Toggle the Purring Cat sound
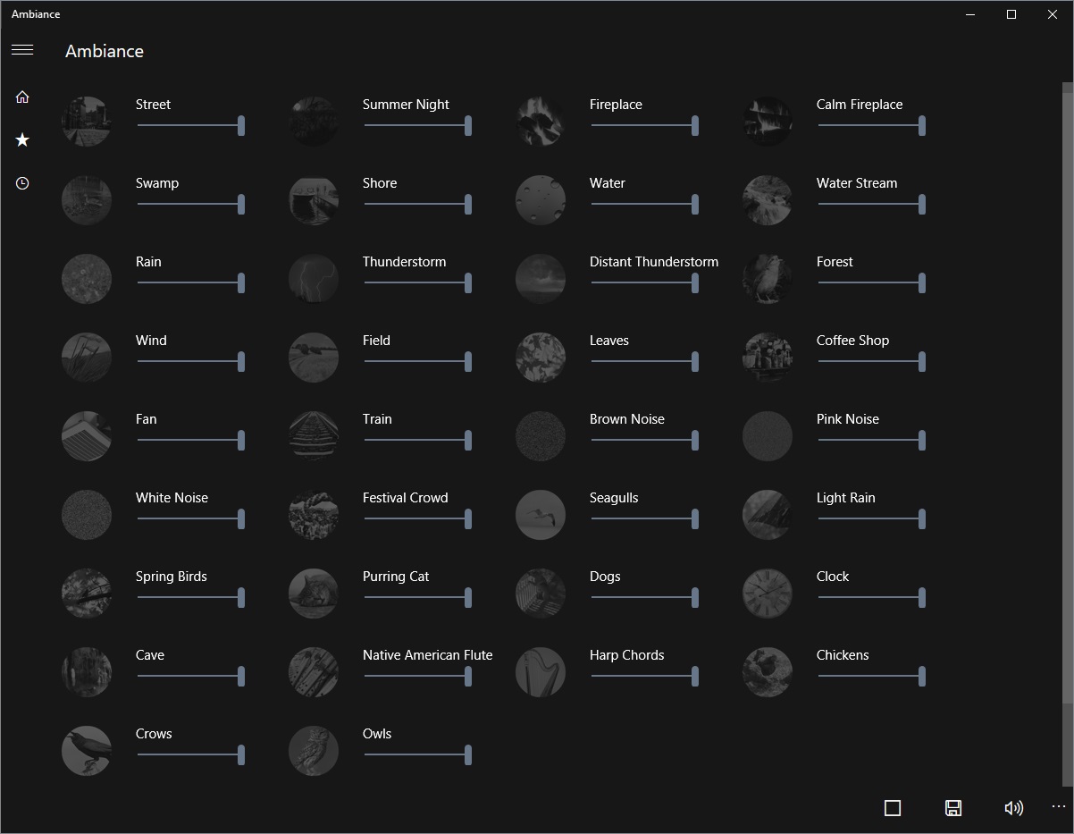Viewport: 1074px width, 834px height. (x=314, y=594)
